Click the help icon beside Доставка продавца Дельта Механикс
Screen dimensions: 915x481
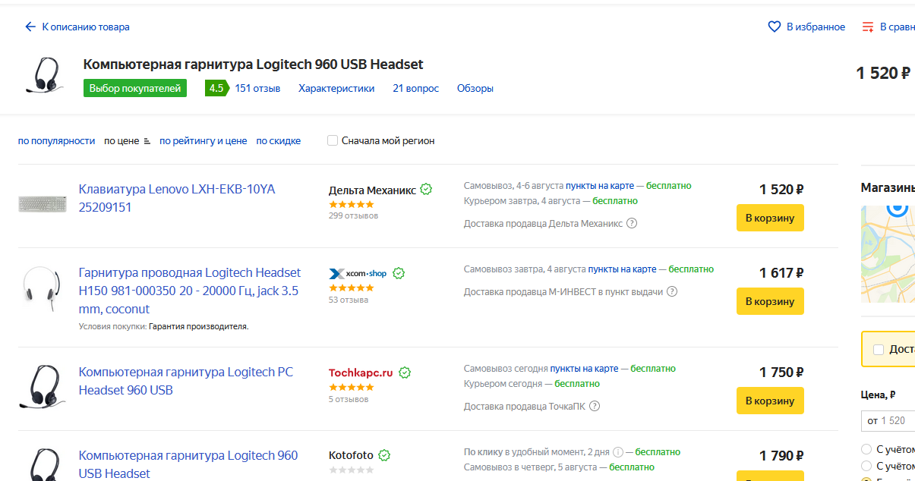(632, 223)
